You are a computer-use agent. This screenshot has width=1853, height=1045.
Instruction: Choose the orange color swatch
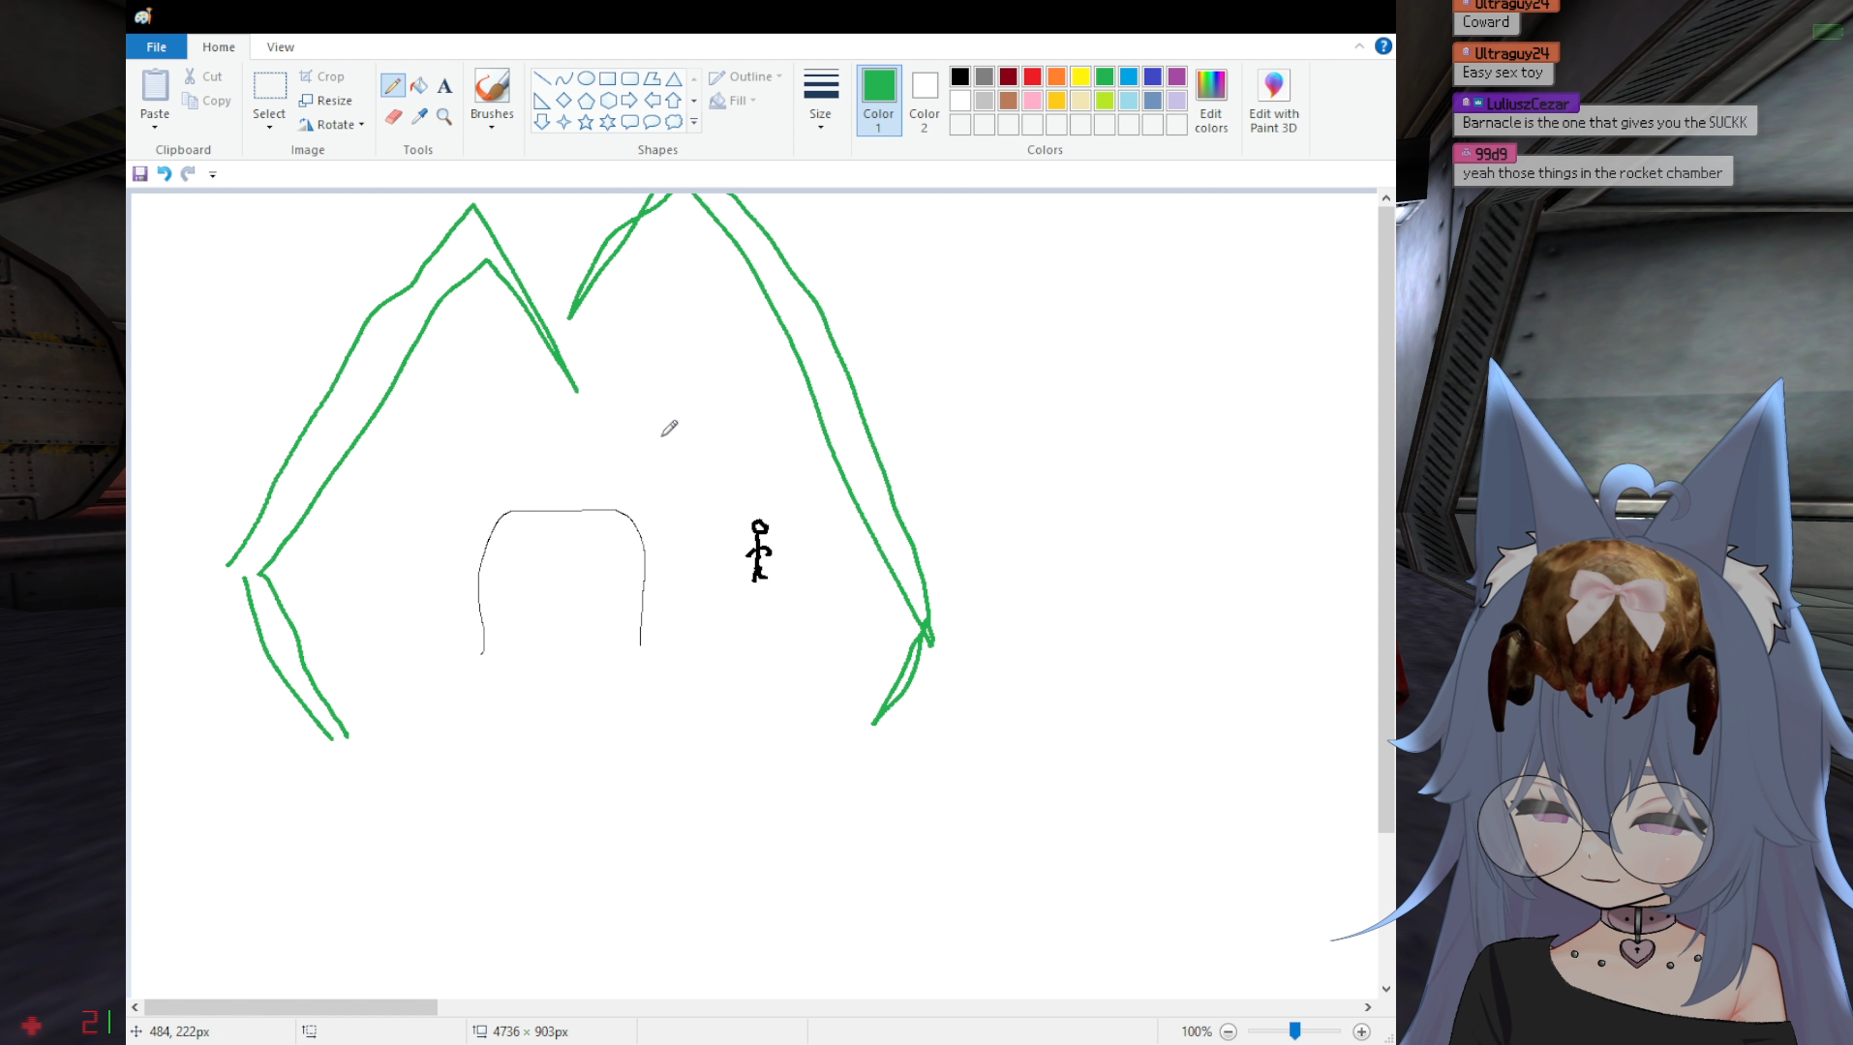coord(1056,76)
